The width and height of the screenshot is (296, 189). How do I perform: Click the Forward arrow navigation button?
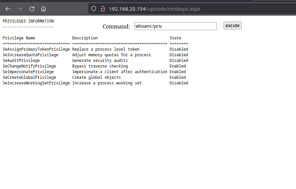(x=20, y=9)
